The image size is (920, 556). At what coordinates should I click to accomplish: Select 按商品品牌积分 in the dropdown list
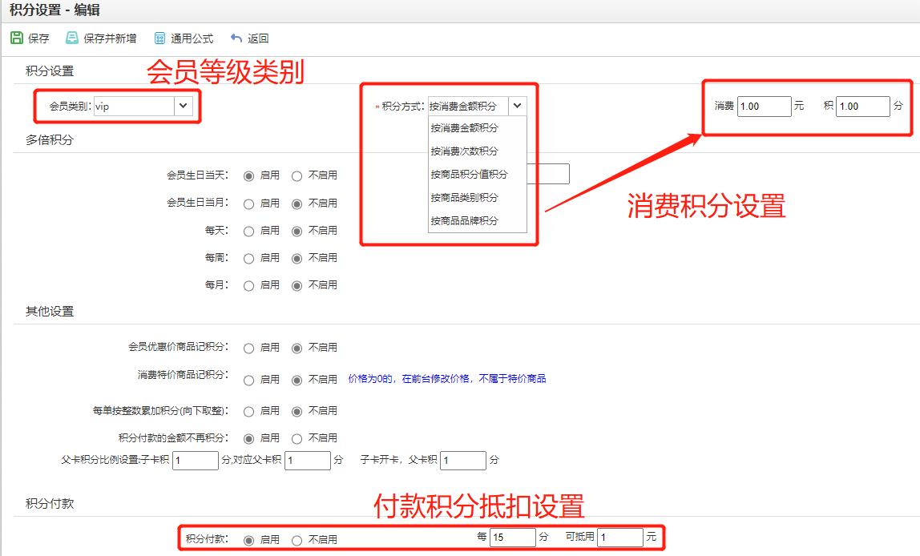pos(465,220)
